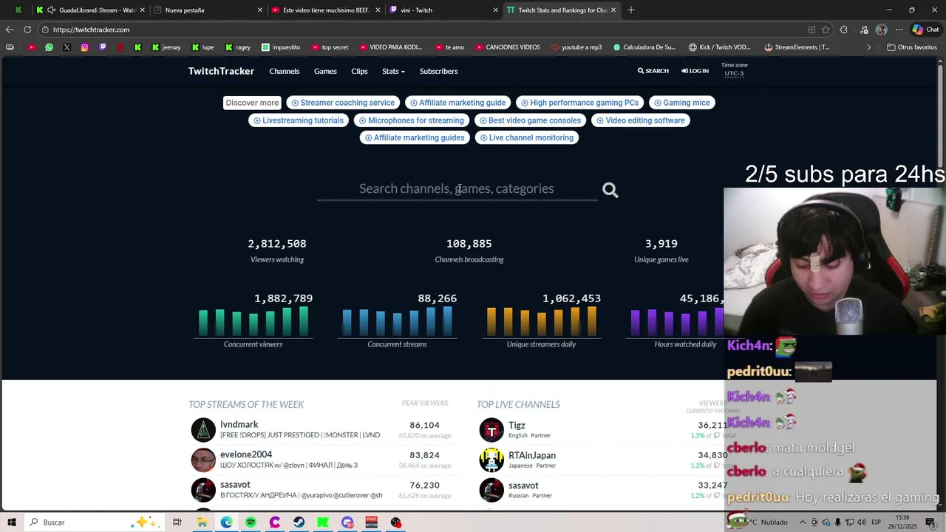Open the StreamElements bookmark
The height and width of the screenshot is (532, 946).
(797, 47)
